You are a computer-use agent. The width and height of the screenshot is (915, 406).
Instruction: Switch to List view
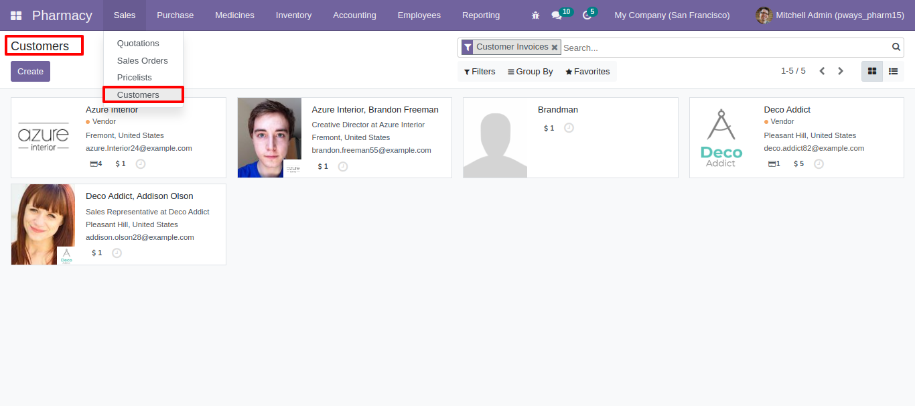894,71
